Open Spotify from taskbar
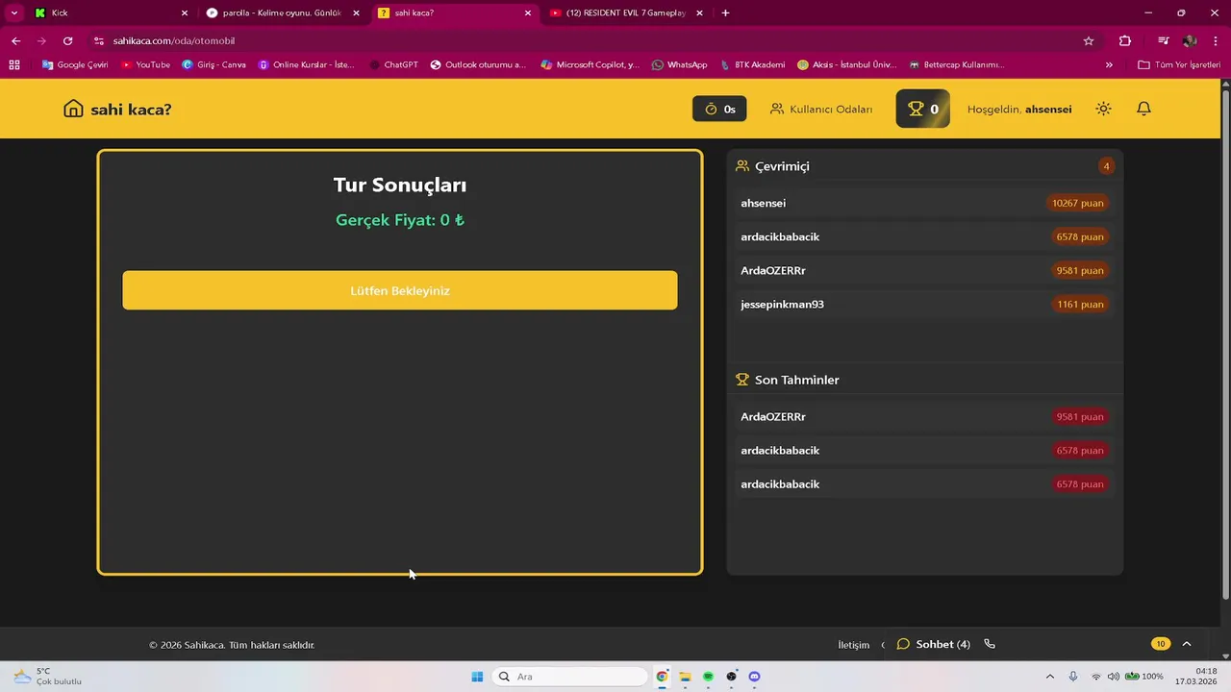 pos(708,677)
